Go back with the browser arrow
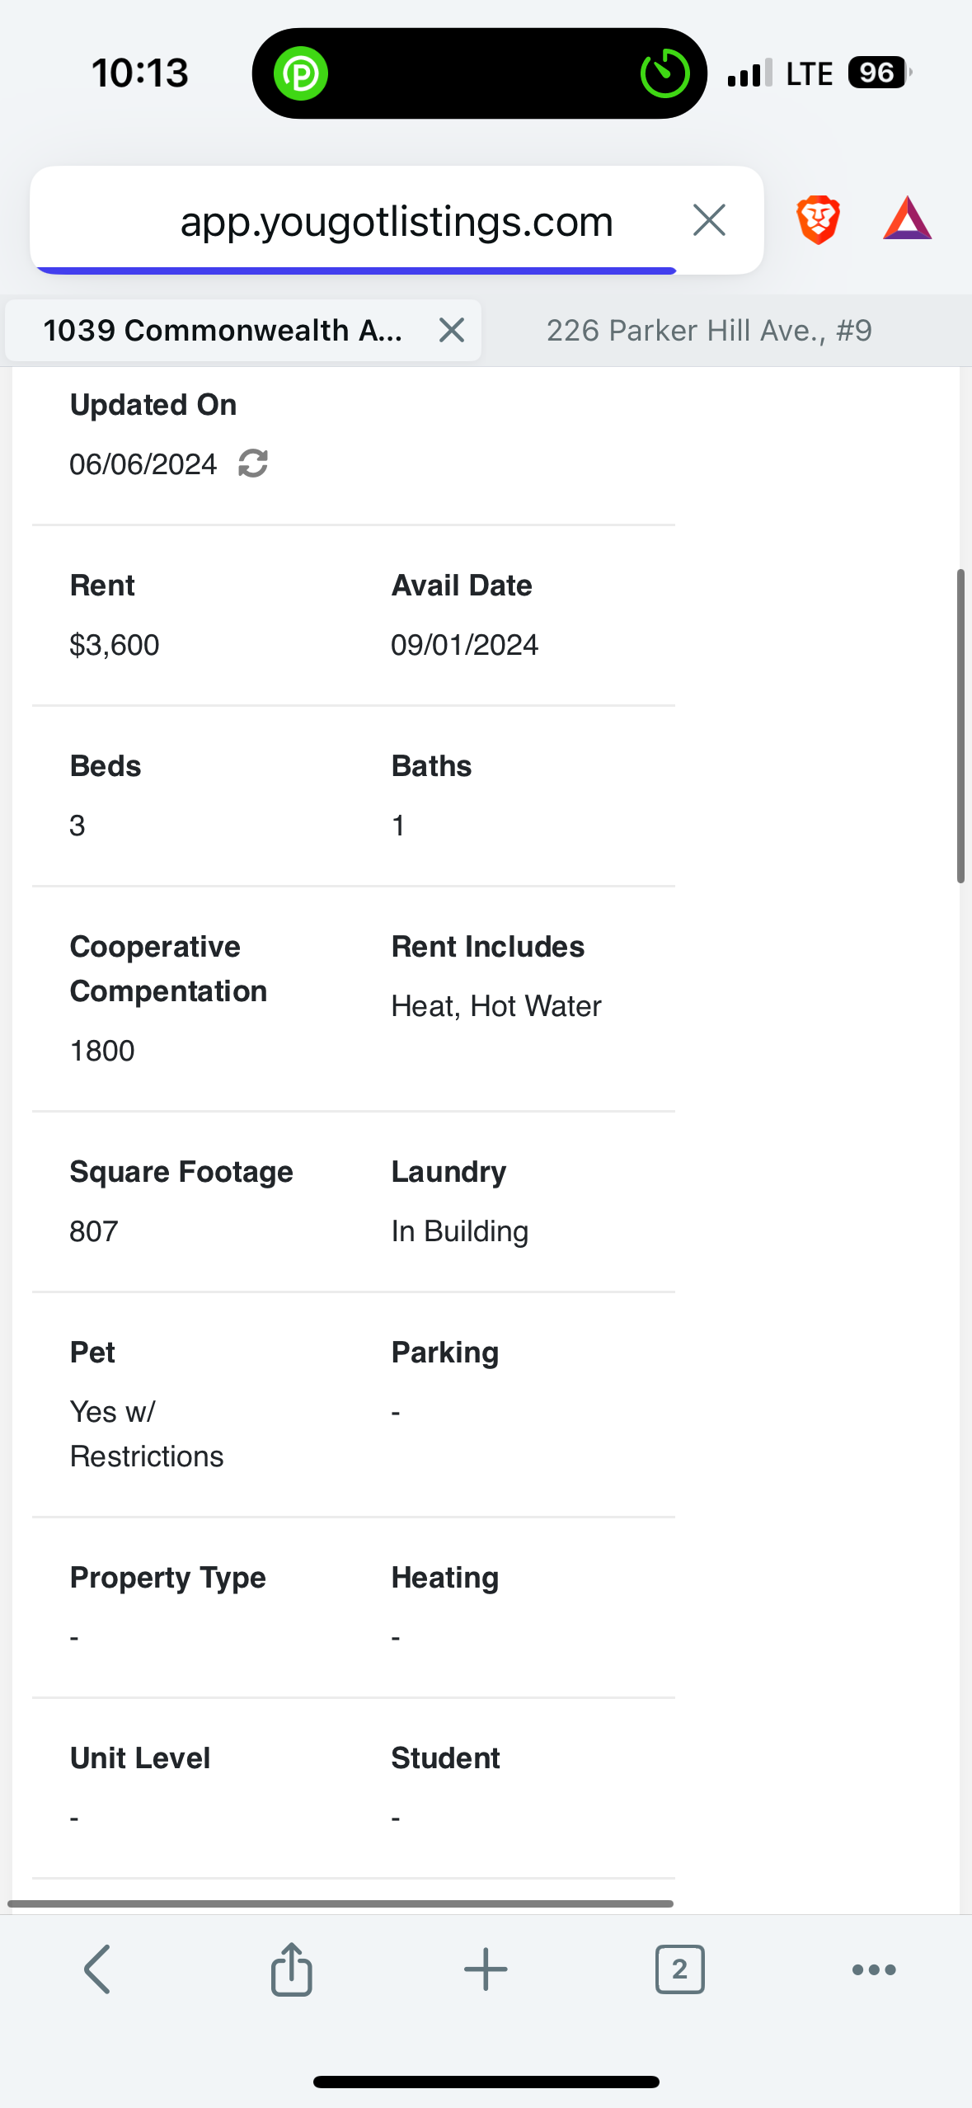Screen dimensions: 972x2108 point(97,1969)
